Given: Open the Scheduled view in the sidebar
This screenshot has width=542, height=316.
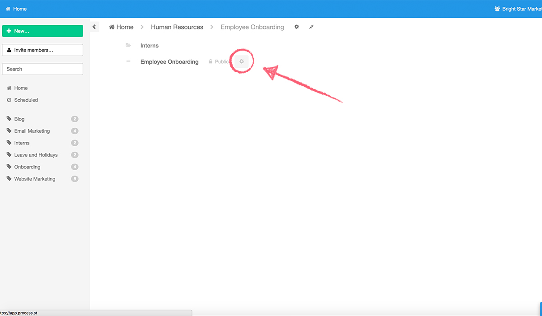Looking at the screenshot, I should 23,100.
